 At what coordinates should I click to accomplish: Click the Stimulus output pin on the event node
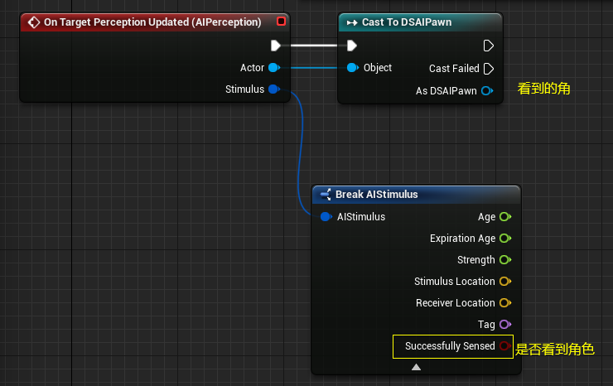(274, 89)
